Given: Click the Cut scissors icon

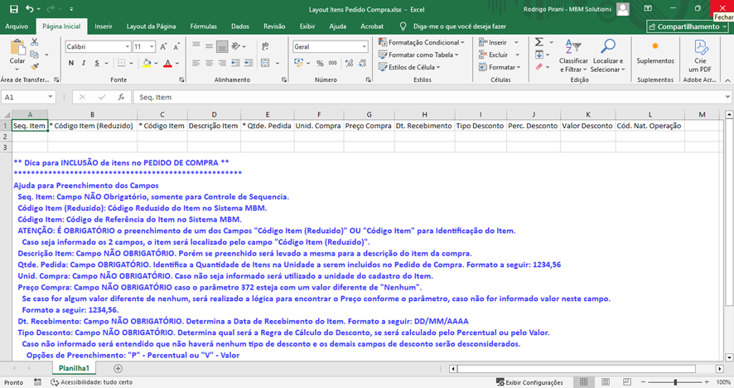Looking at the screenshot, I should (x=35, y=42).
